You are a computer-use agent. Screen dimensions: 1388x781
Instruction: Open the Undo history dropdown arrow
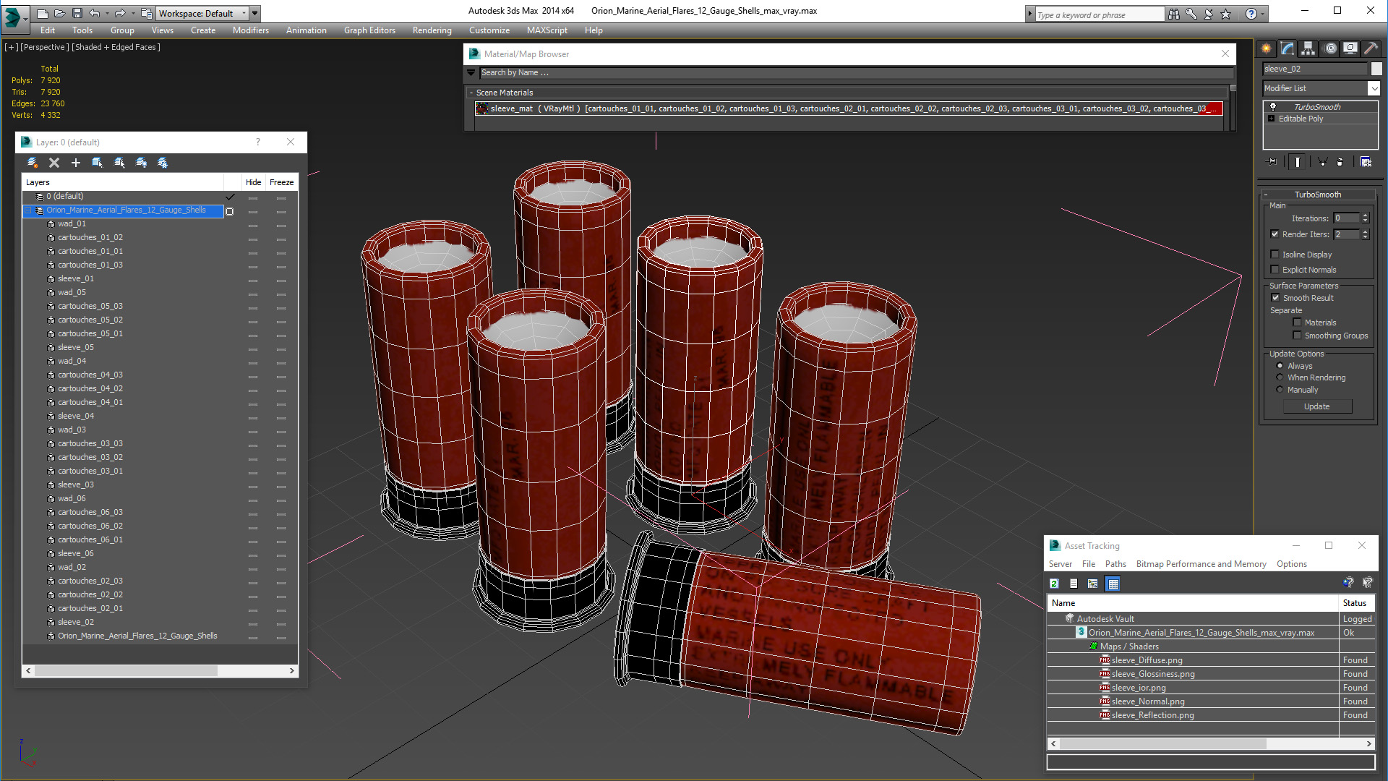pyautogui.click(x=106, y=13)
